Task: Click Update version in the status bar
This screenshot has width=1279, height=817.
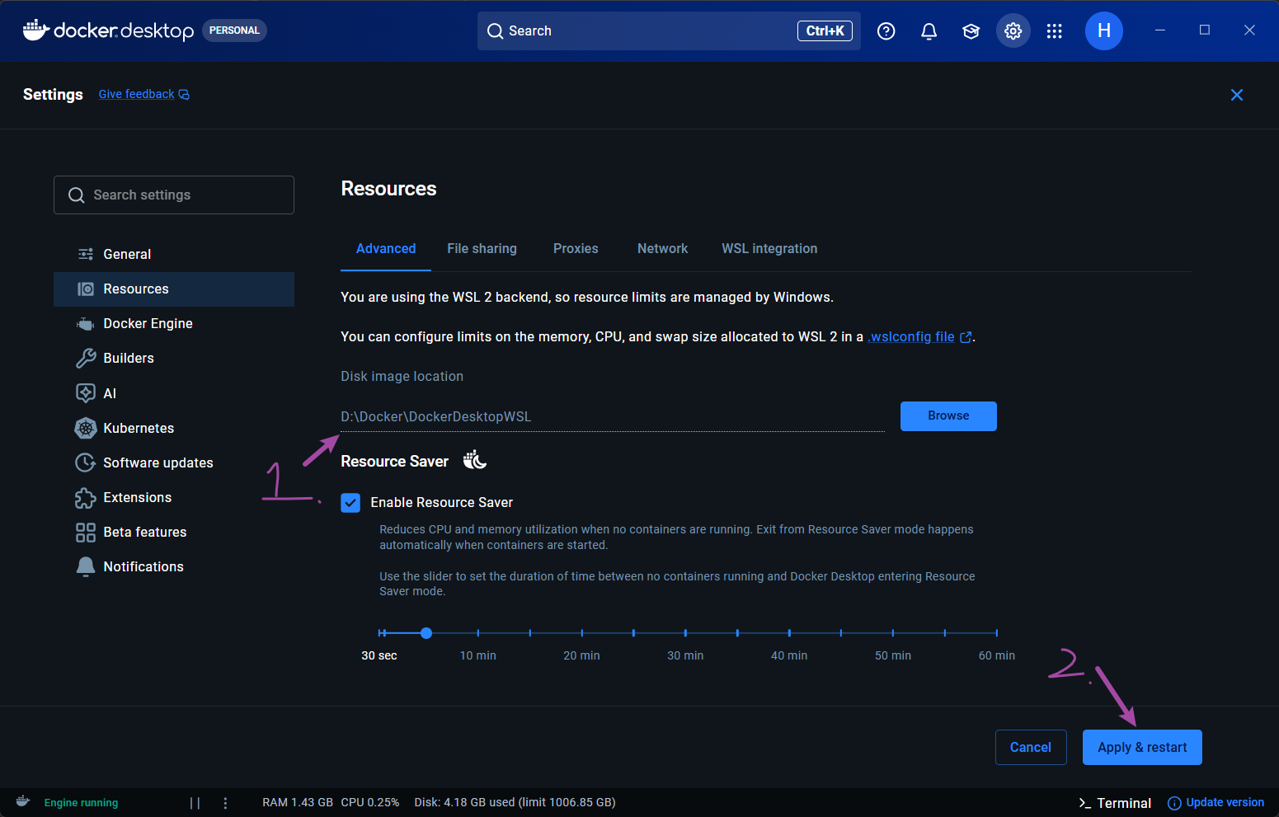Action: [x=1216, y=803]
